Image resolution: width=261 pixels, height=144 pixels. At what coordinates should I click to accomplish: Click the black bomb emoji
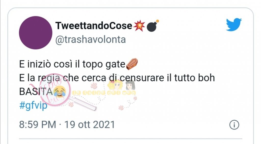pyautogui.click(x=153, y=26)
